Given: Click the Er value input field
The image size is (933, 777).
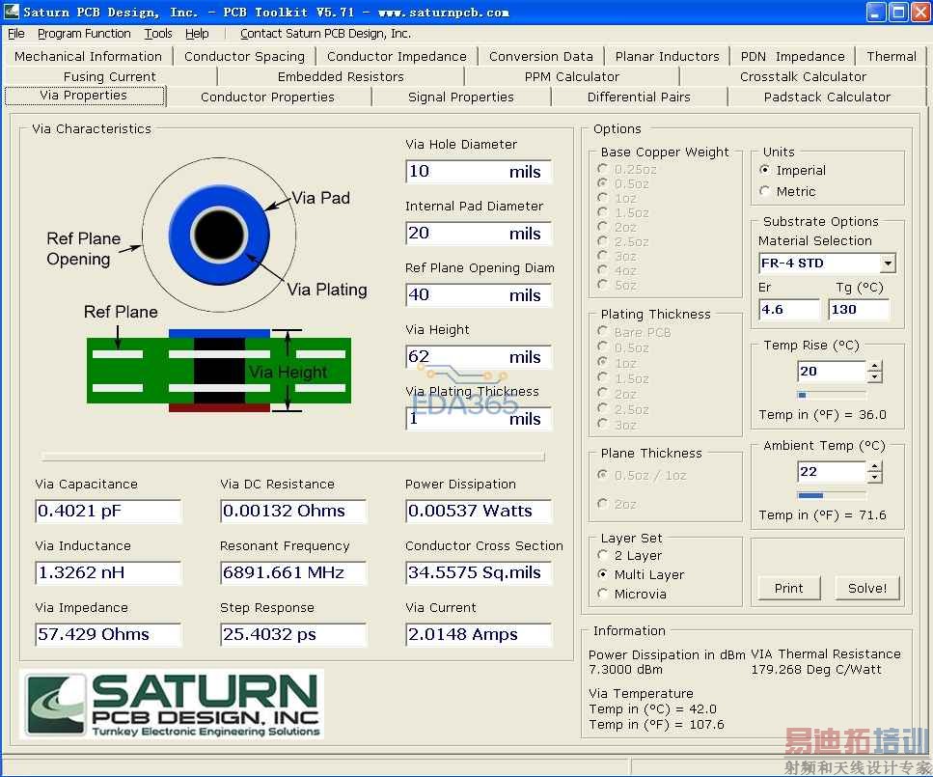Looking at the screenshot, I should pyautogui.click(x=788, y=310).
